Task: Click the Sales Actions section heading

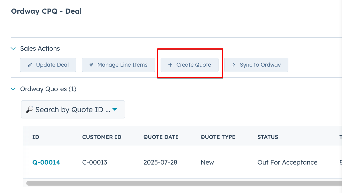Action: tap(40, 49)
